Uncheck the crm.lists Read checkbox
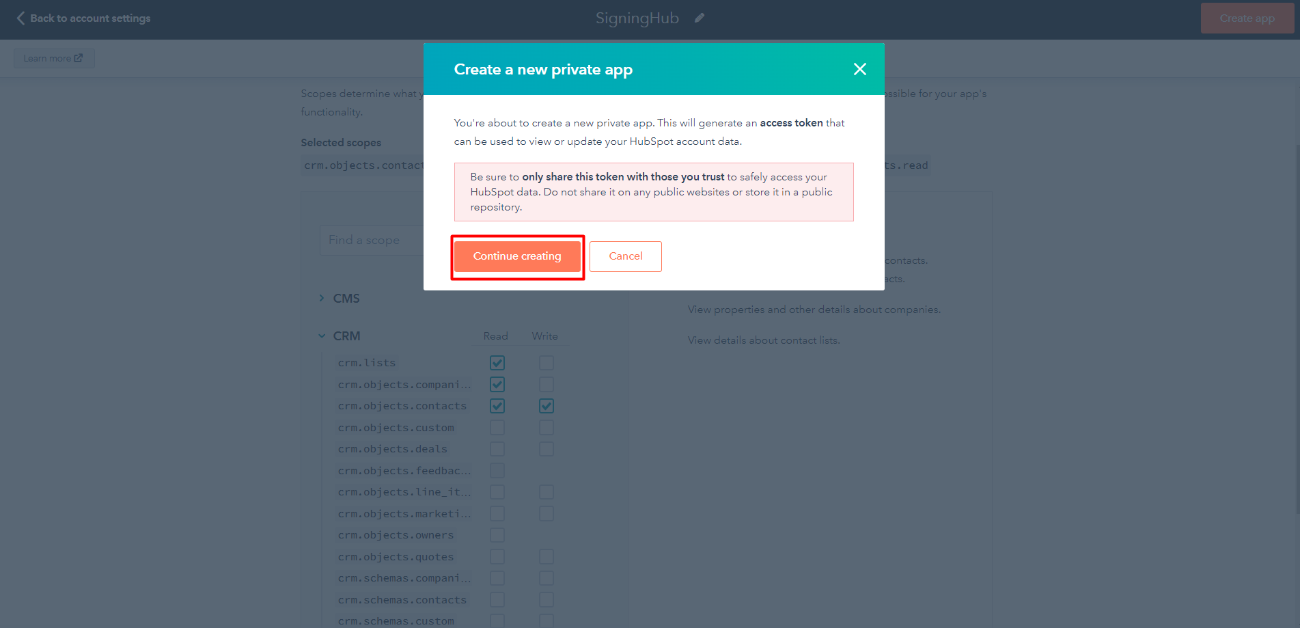Viewport: 1300px width, 628px height. pyautogui.click(x=497, y=363)
